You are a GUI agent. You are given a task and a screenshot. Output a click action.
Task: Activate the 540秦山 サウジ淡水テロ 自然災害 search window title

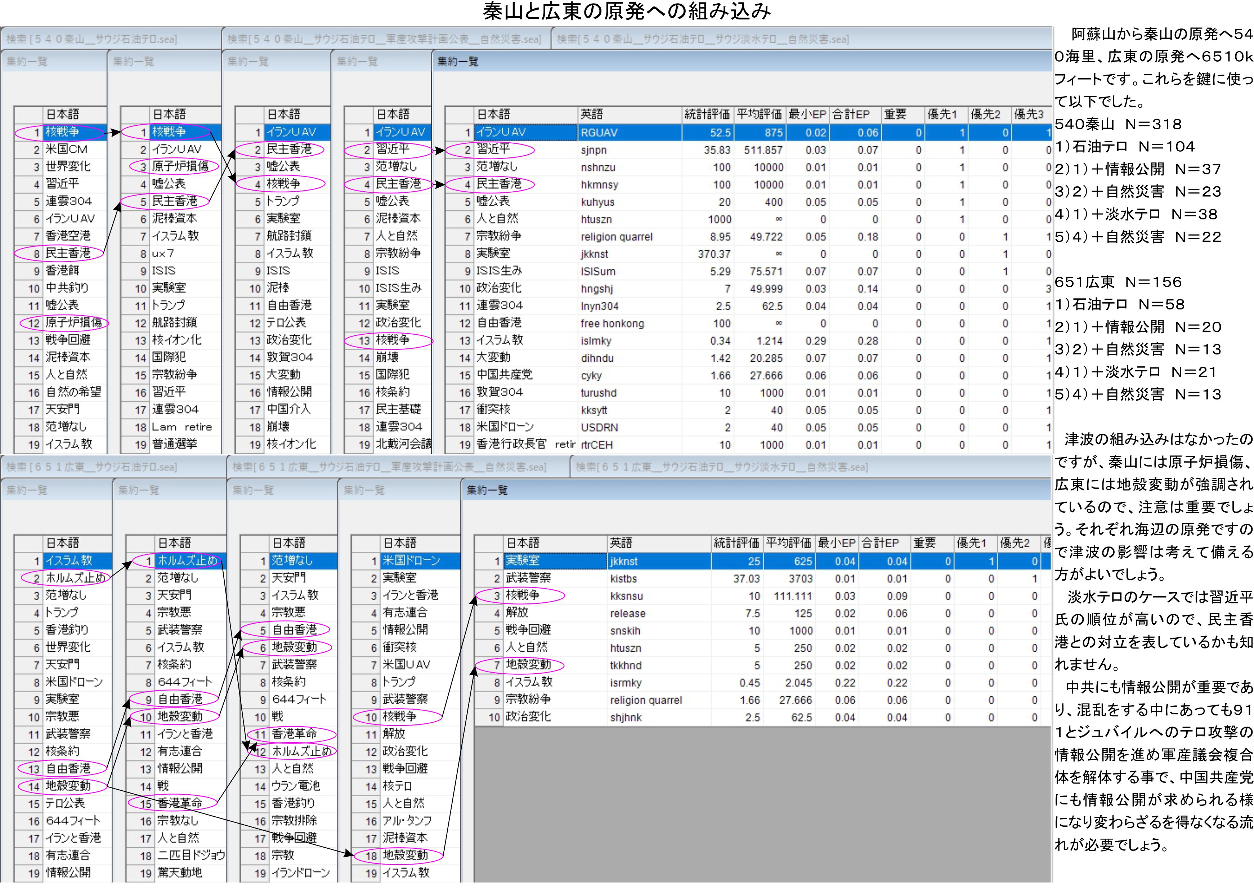703,39
